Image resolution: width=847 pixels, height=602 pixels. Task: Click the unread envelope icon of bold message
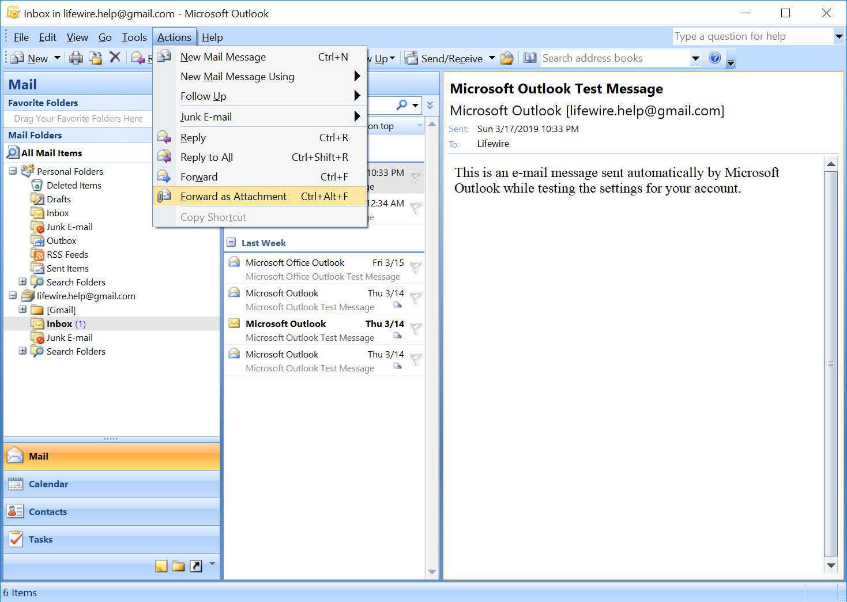pyautogui.click(x=234, y=323)
